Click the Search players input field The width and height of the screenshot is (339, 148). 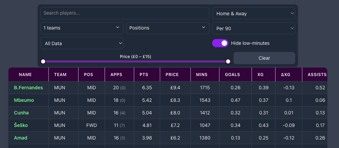point(125,13)
